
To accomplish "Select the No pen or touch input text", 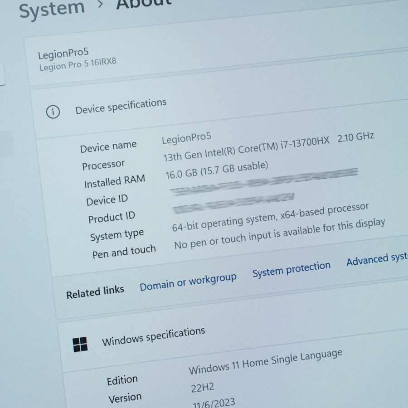I will [x=280, y=233].
